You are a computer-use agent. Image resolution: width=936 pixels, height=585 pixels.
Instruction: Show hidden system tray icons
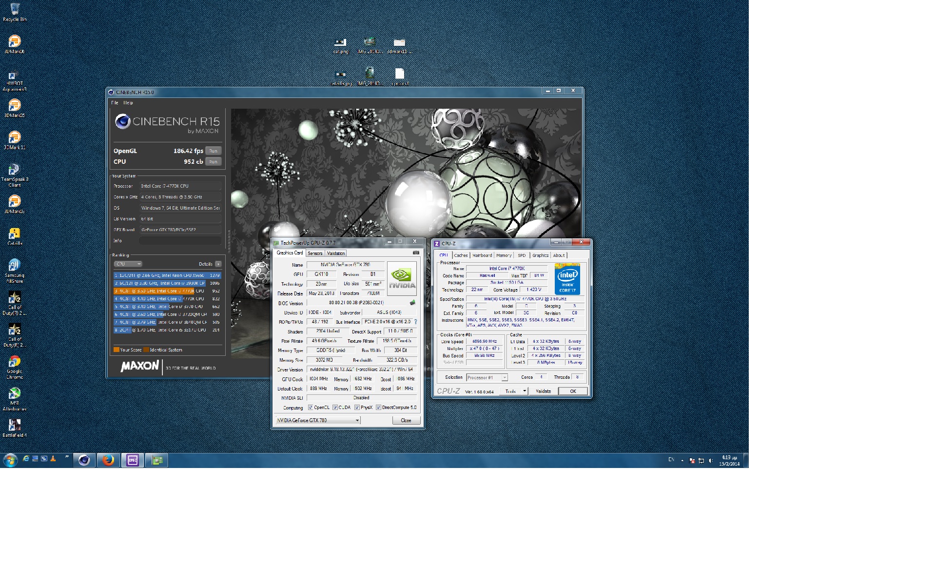click(x=682, y=461)
